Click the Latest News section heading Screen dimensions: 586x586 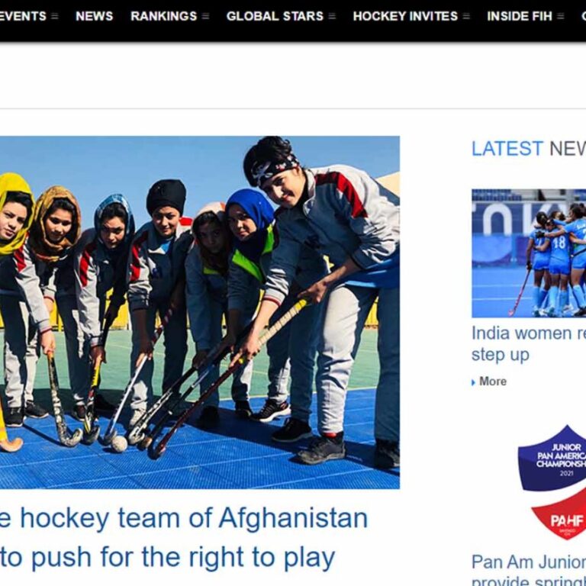point(529,149)
